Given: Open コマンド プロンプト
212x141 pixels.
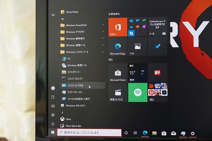Looking at the screenshot, I should pyautogui.click(x=82, y=79).
